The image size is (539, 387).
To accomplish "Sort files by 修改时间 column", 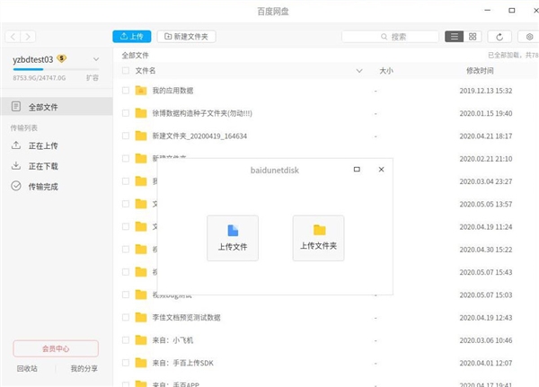I will coord(480,70).
